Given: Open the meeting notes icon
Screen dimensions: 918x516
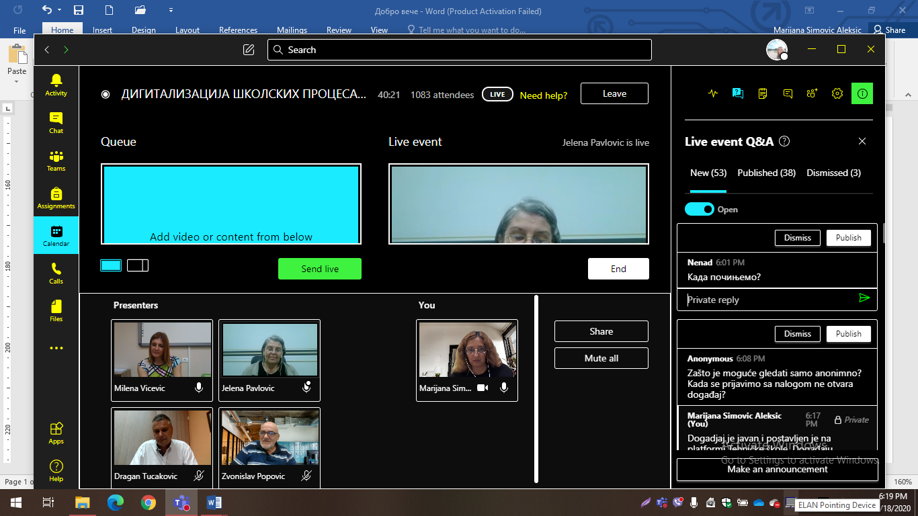Looking at the screenshot, I should [763, 94].
